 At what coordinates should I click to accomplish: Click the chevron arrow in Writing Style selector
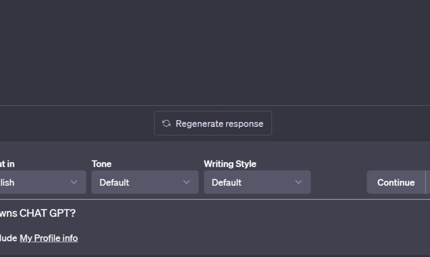(298, 182)
